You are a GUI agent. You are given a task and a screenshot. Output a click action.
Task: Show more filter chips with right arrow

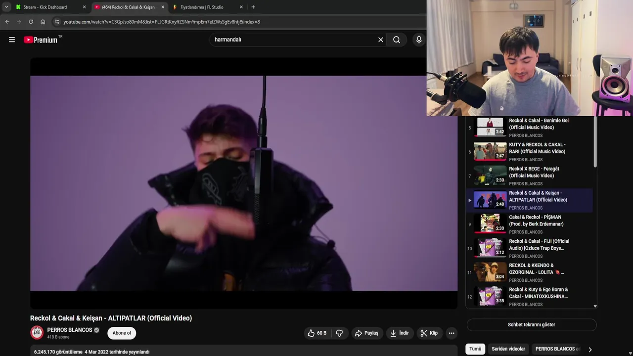pos(590,350)
